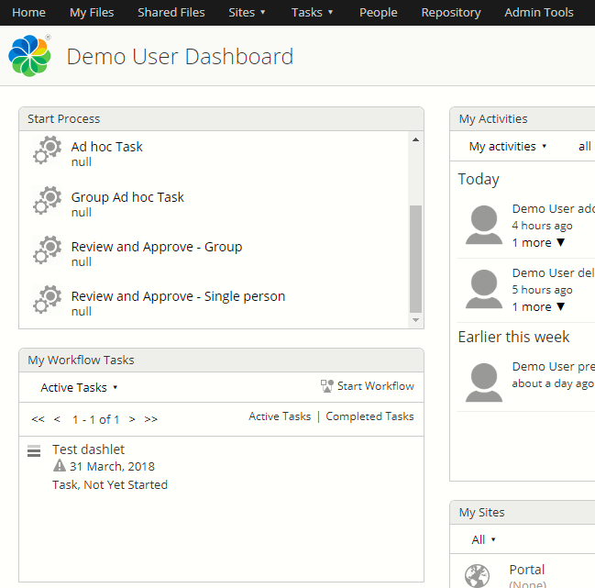595x588 pixels.
Task: Expand the My Sites All filter
Action: (483, 539)
